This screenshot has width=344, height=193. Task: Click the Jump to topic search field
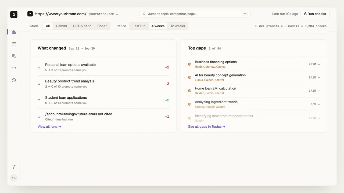point(195,14)
